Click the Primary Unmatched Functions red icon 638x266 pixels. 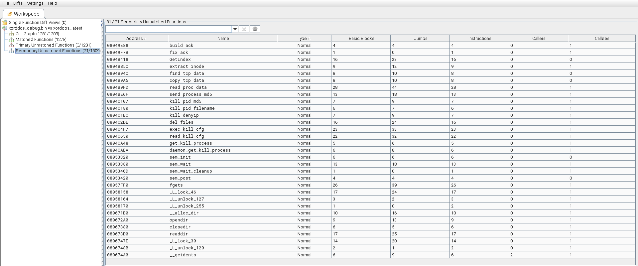[x=12, y=45]
